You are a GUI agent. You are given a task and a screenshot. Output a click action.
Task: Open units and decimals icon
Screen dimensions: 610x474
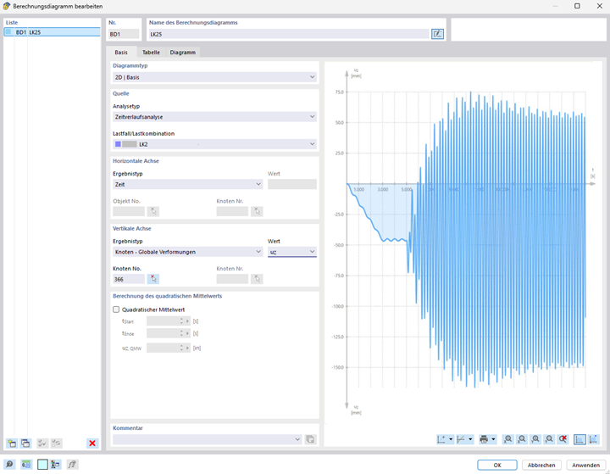[26, 465]
